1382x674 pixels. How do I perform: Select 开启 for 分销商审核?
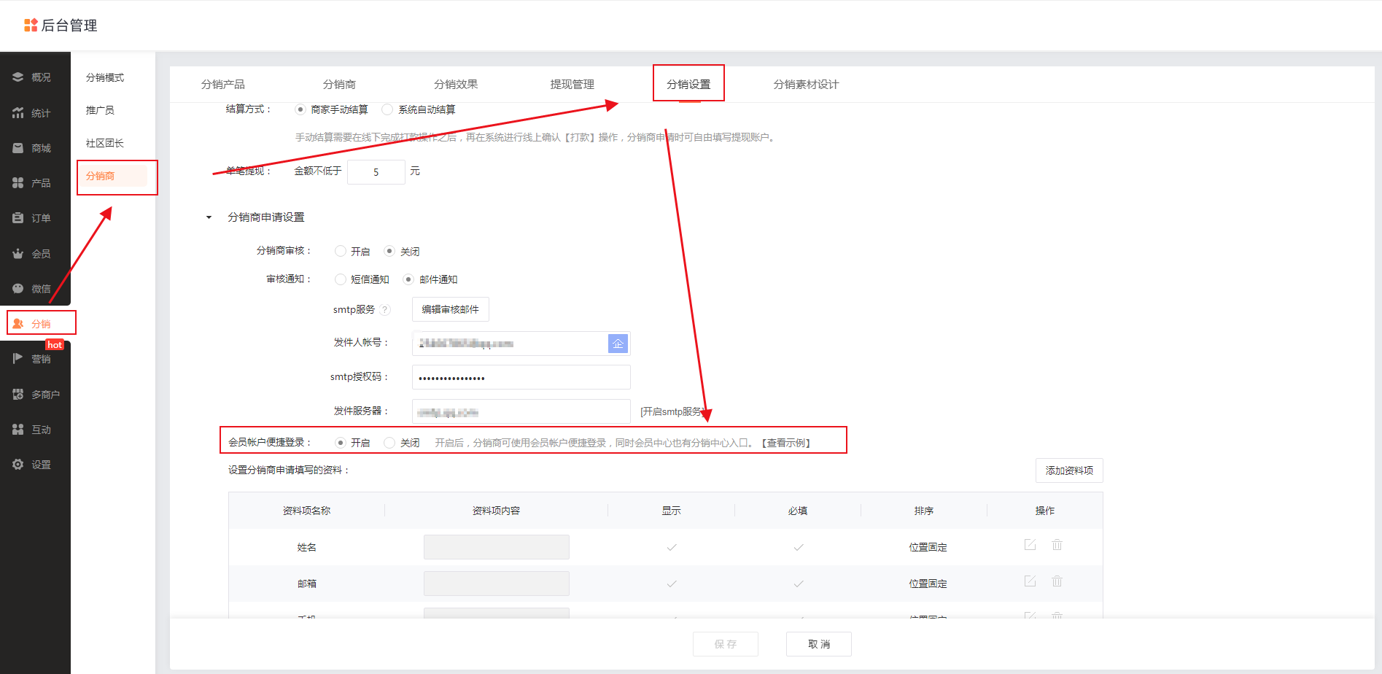click(x=340, y=251)
